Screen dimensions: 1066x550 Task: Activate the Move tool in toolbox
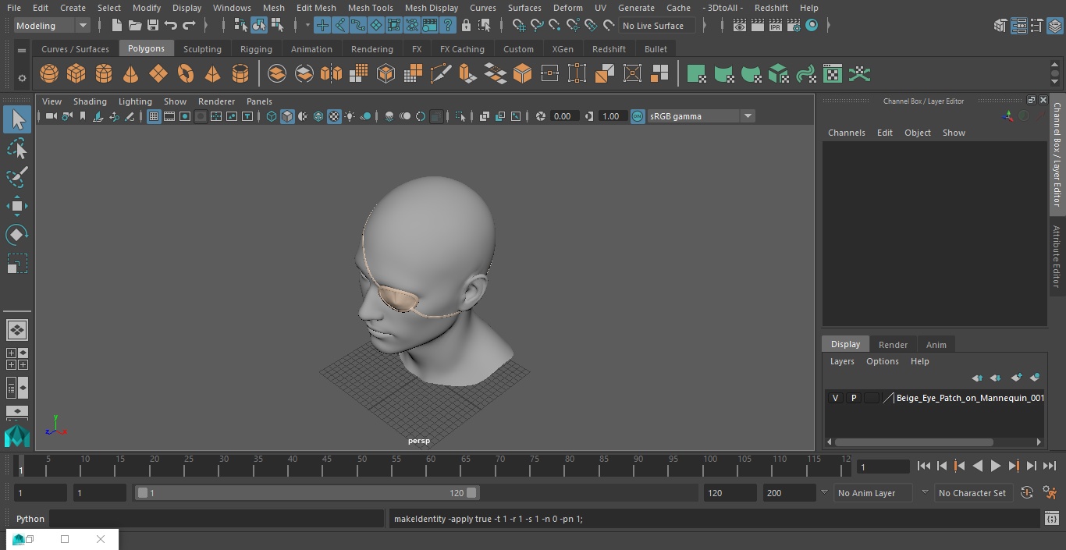[16, 206]
